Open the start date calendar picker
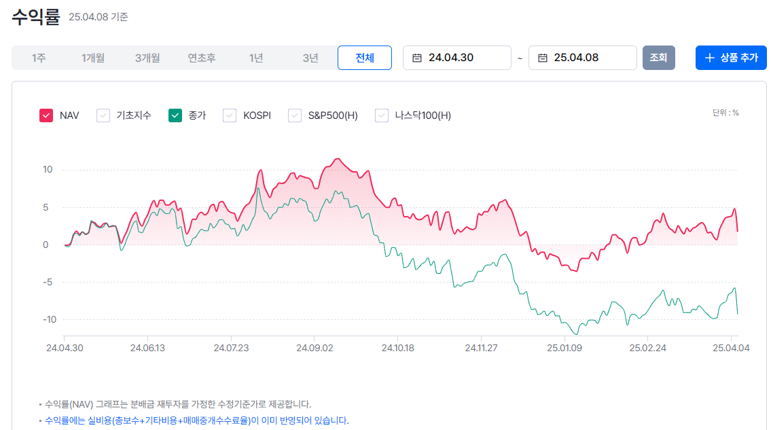Screen dimensions: 771x430 coord(416,58)
